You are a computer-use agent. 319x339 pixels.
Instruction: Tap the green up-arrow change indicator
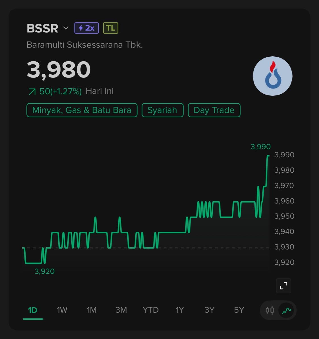[32, 91]
